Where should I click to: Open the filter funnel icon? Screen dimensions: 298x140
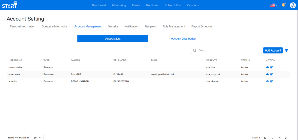click(x=286, y=50)
